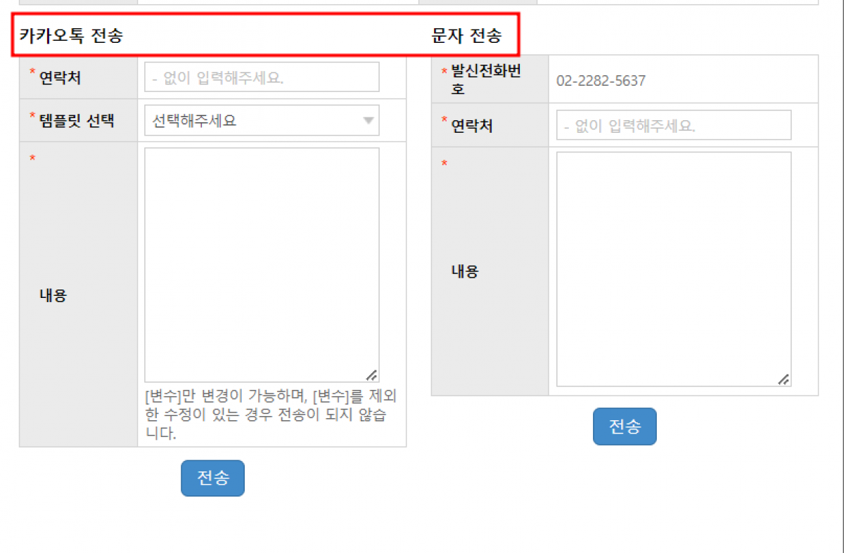
Task: Click the 연락처 input under 문자 전송
Action: (x=673, y=126)
